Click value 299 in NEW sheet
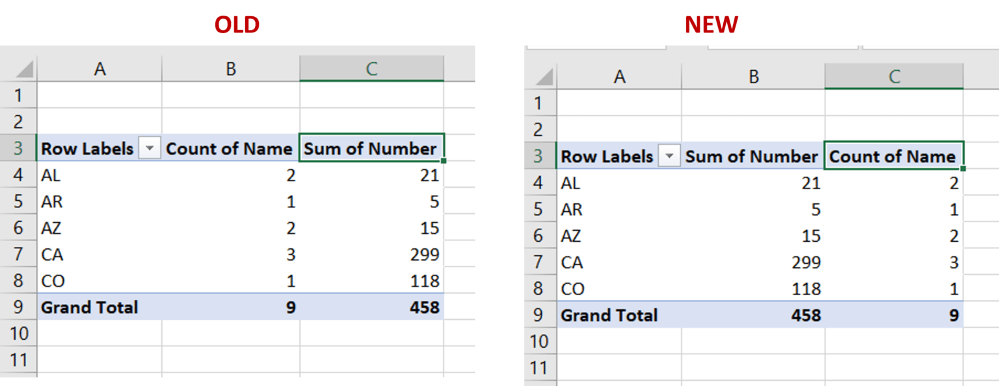 (x=806, y=263)
